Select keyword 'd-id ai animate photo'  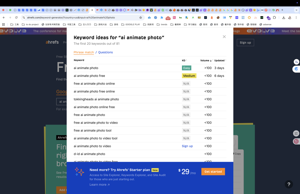pos(89,154)
